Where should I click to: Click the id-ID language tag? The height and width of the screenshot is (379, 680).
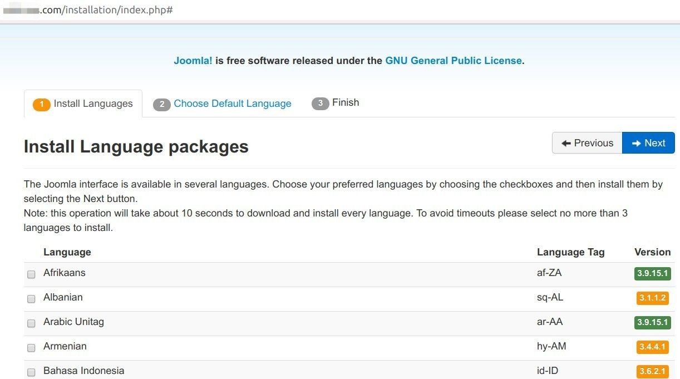(x=547, y=371)
